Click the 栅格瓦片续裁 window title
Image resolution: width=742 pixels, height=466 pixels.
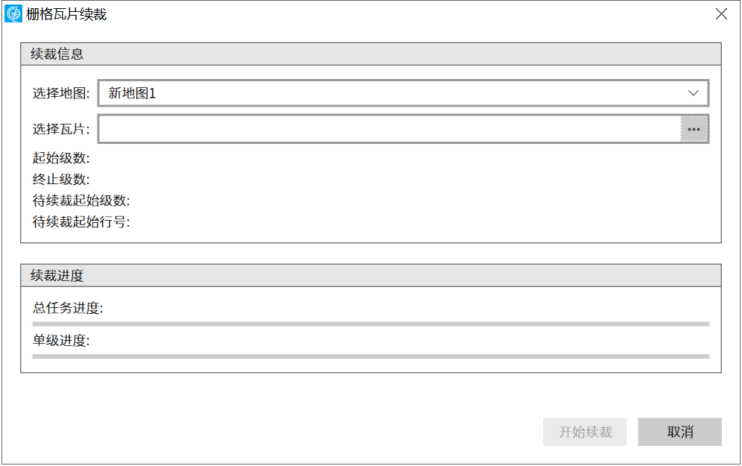[66, 14]
